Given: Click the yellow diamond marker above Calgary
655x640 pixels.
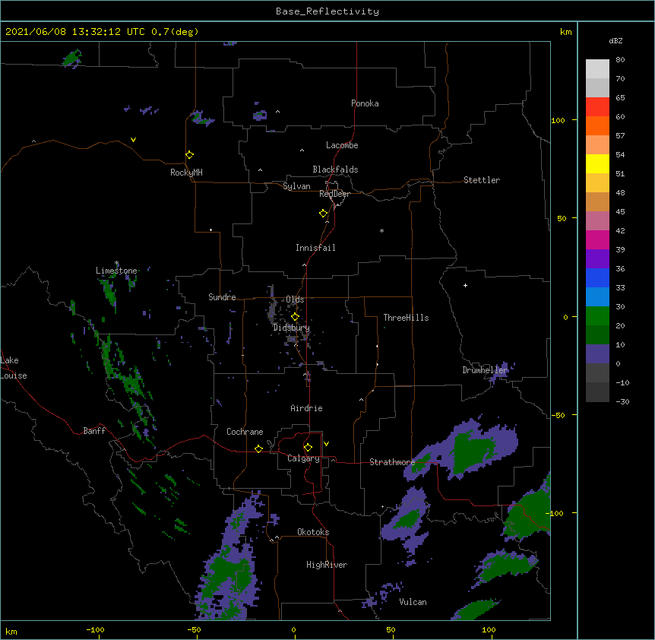Looking at the screenshot, I should click(x=308, y=448).
